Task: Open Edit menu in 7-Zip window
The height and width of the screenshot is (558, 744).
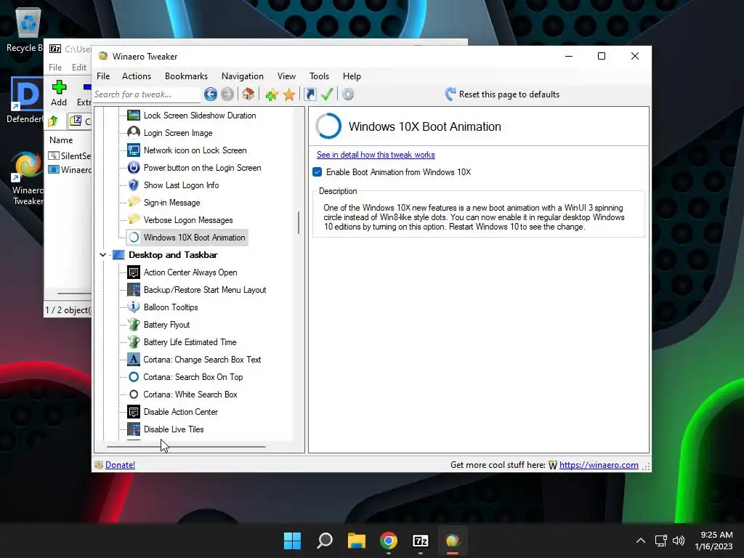Action: [x=78, y=68]
